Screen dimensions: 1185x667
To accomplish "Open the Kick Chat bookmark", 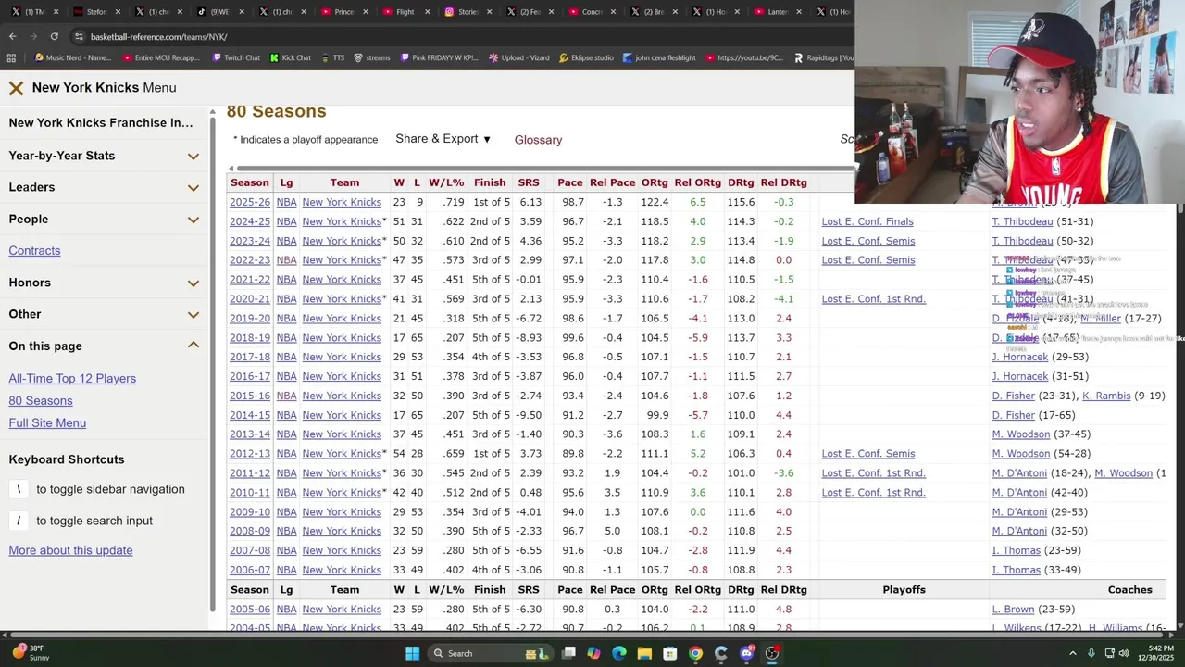I will [x=290, y=57].
